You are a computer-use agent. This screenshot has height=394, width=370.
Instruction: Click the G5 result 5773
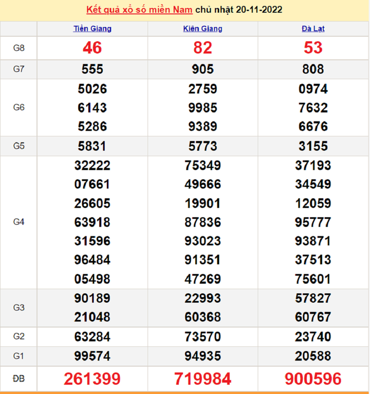click(202, 146)
